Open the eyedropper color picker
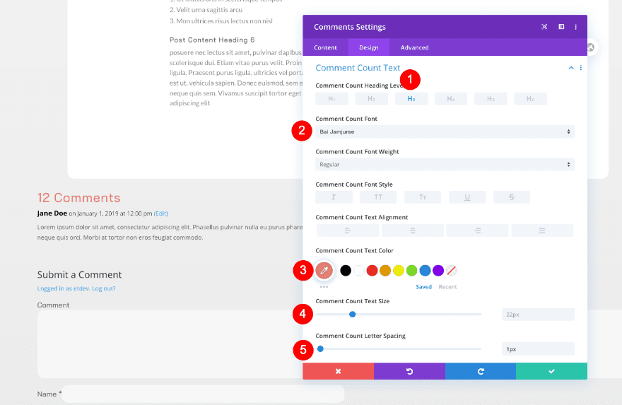The height and width of the screenshot is (405, 622). 324,271
